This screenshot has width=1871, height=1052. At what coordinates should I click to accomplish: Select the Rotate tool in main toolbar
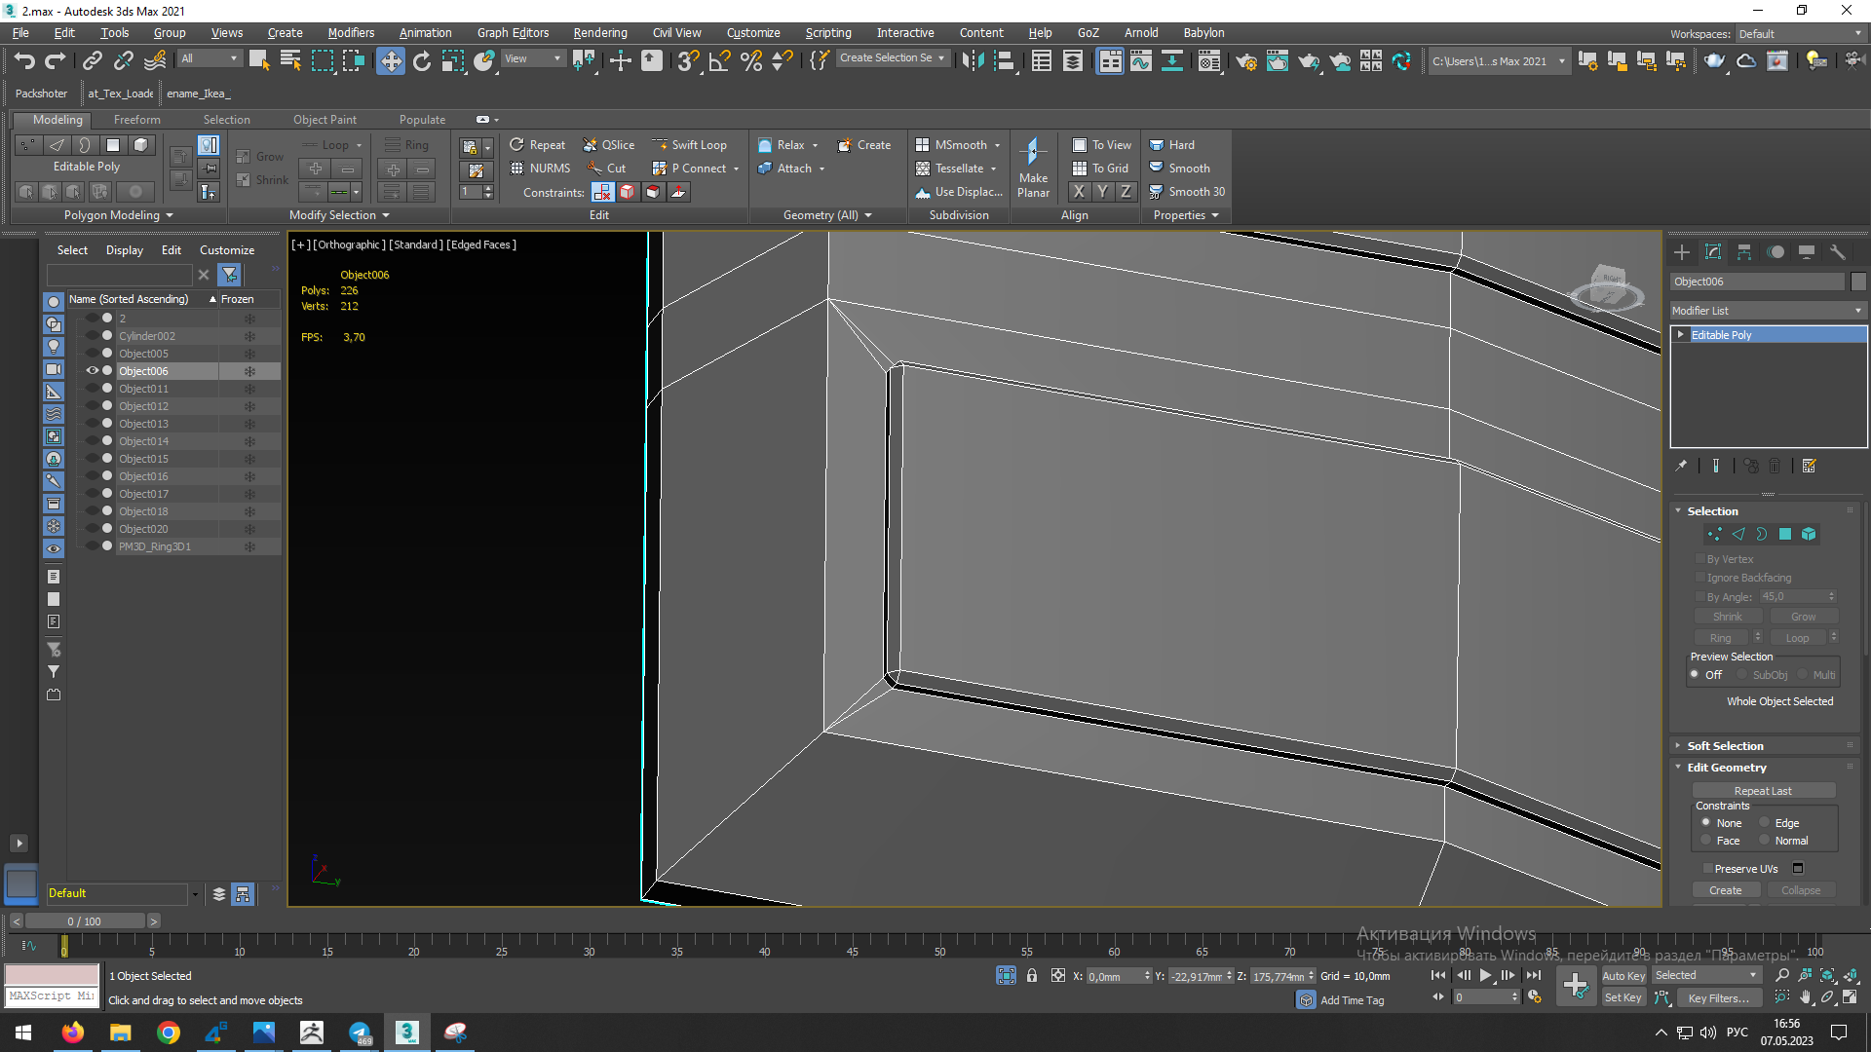click(422, 61)
